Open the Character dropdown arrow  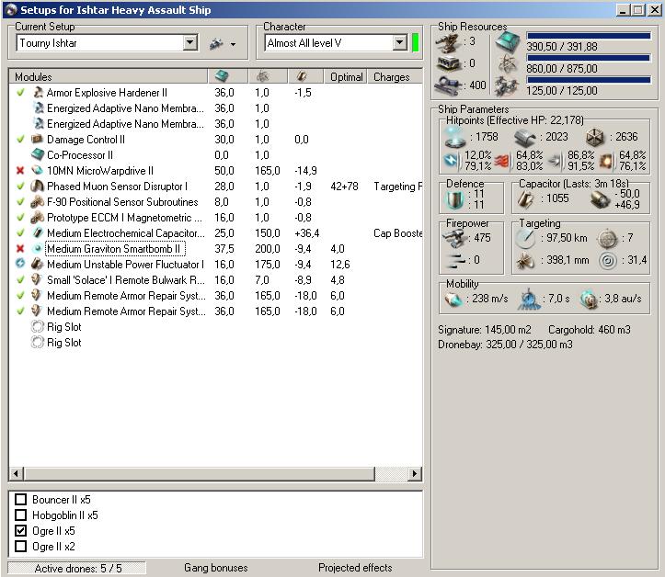[x=399, y=43]
